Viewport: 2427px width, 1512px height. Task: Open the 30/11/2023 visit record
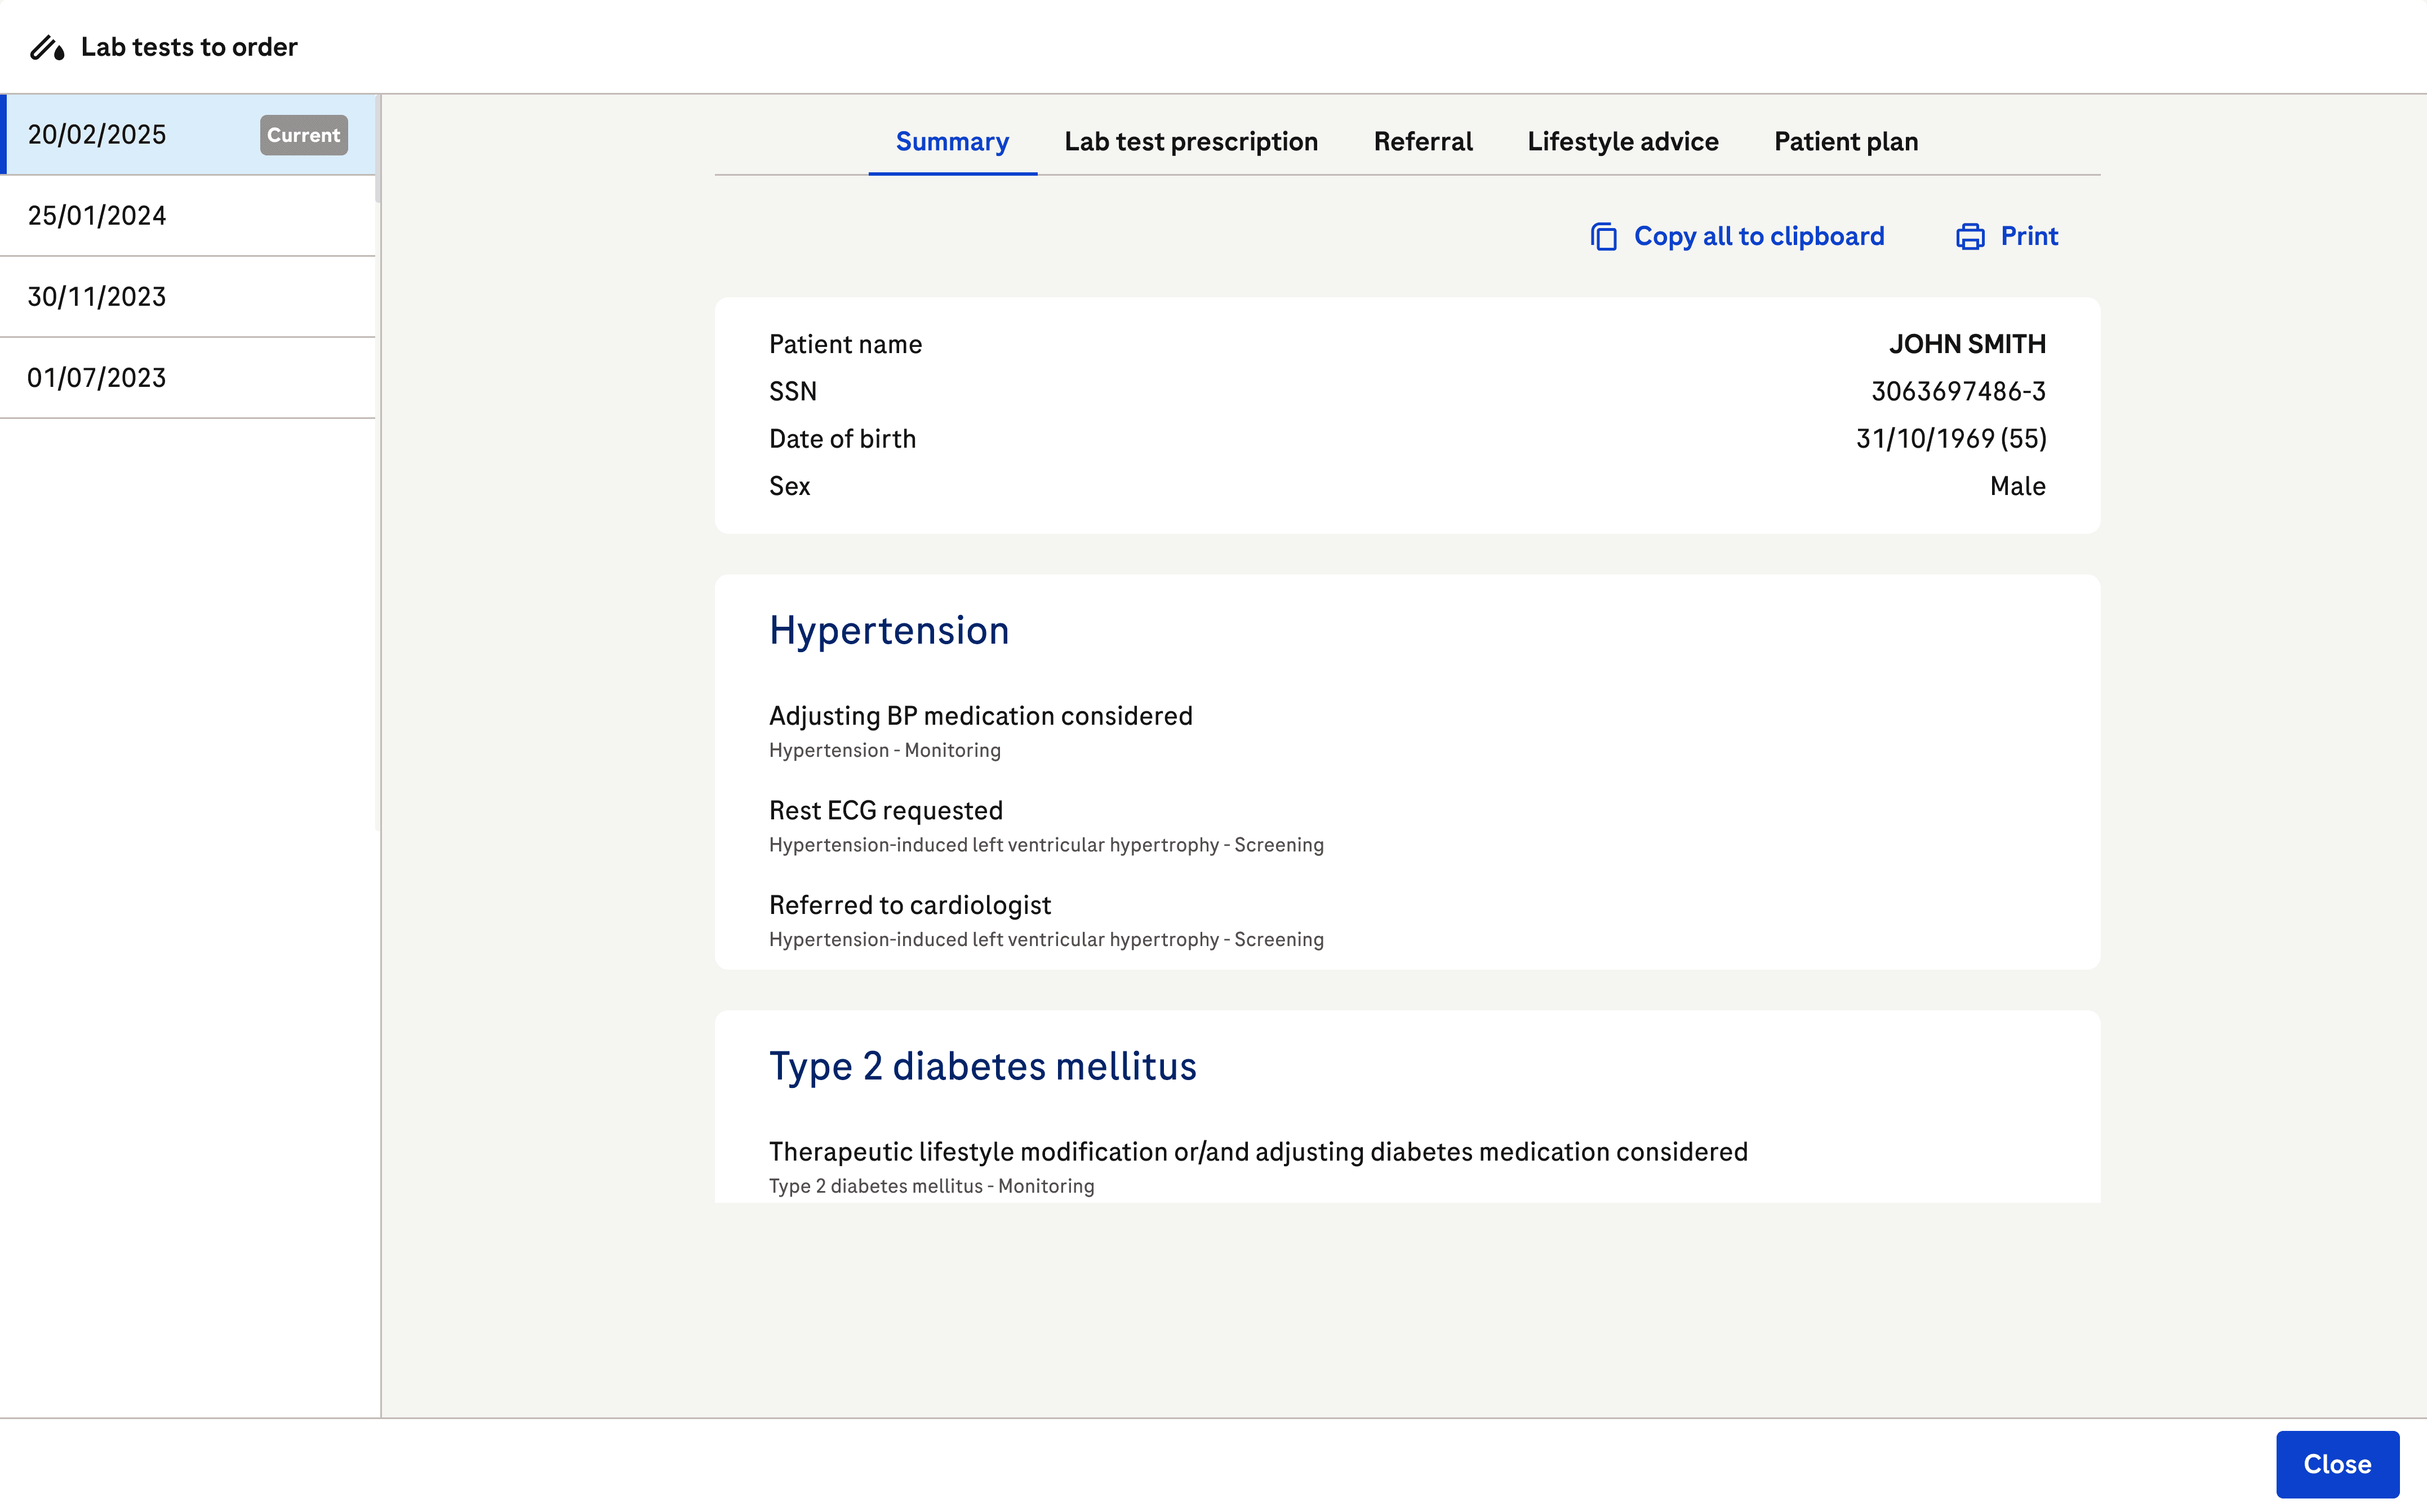(x=97, y=297)
